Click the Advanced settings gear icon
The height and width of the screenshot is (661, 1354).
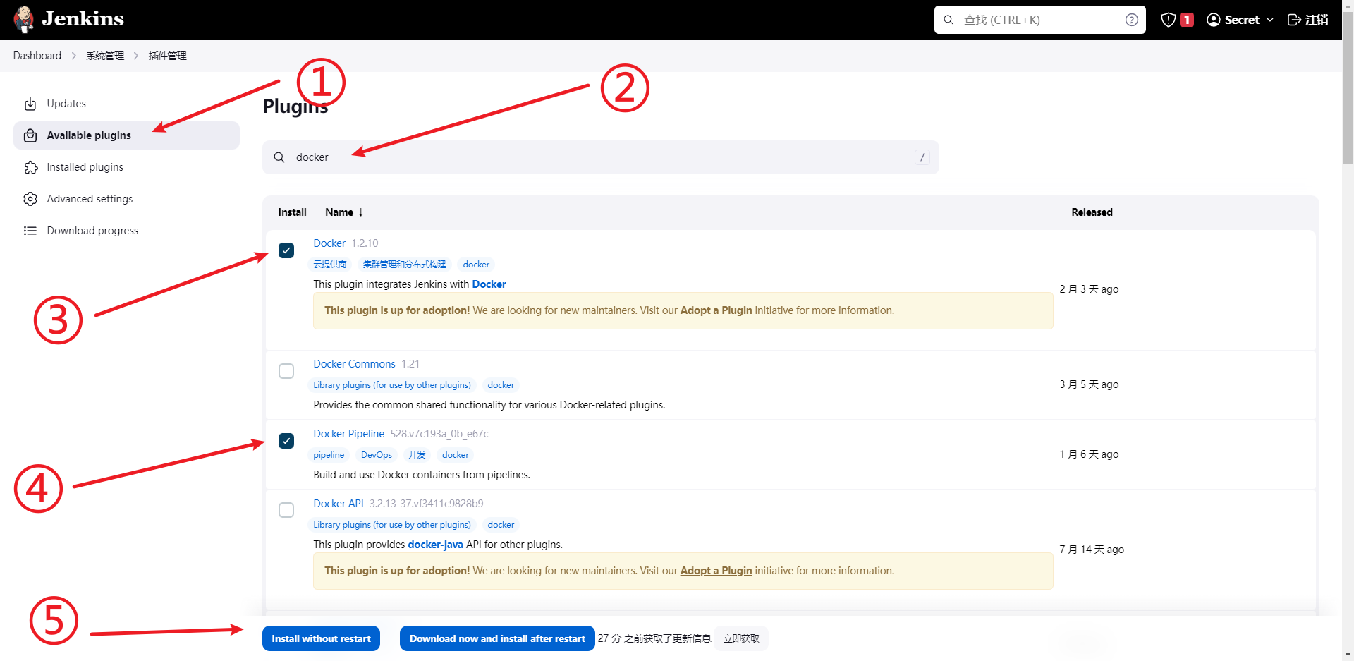(x=30, y=199)
